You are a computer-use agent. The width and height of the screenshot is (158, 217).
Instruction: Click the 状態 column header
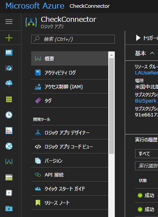[143, 181]
